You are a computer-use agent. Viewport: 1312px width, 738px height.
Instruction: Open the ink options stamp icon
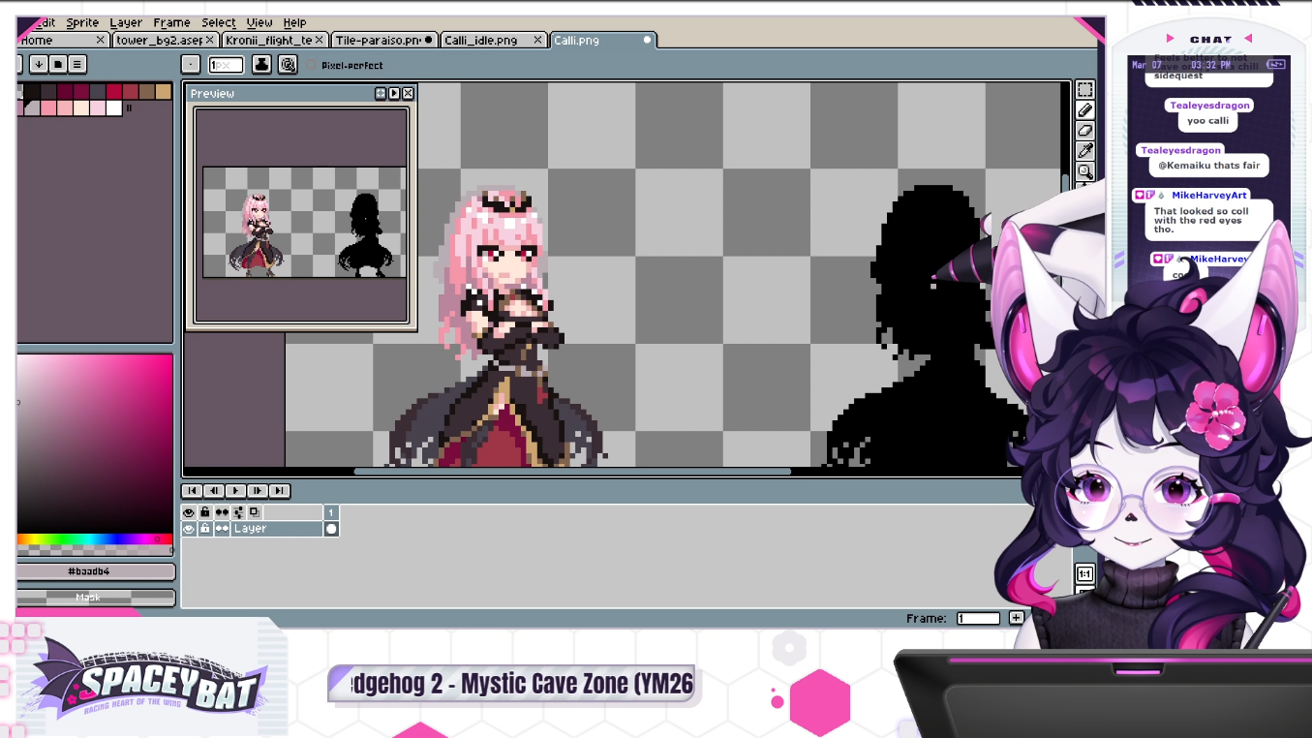261,65
